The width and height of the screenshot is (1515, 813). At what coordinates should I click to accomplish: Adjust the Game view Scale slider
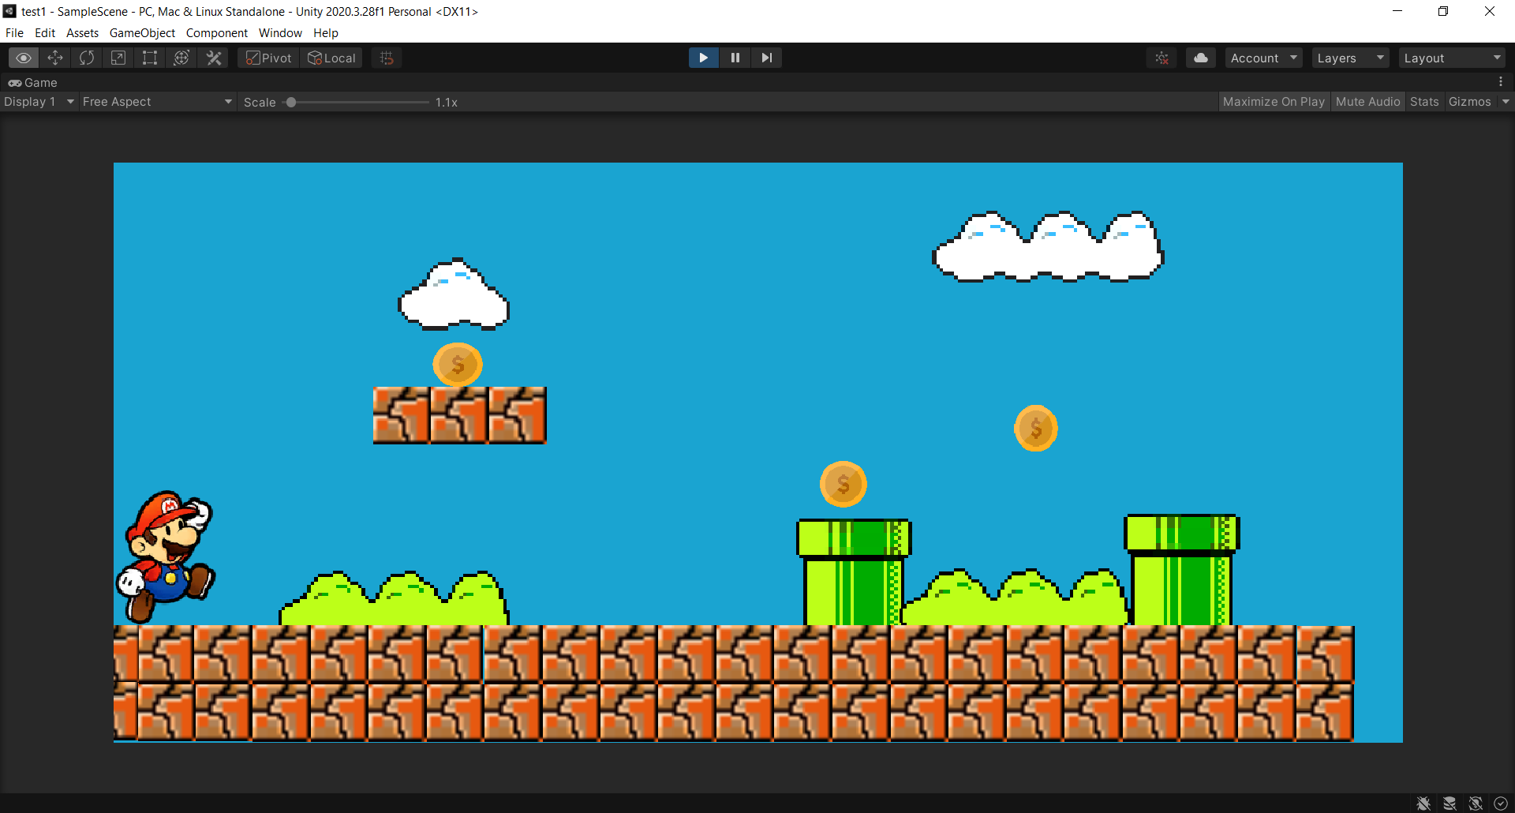[291, 101]
